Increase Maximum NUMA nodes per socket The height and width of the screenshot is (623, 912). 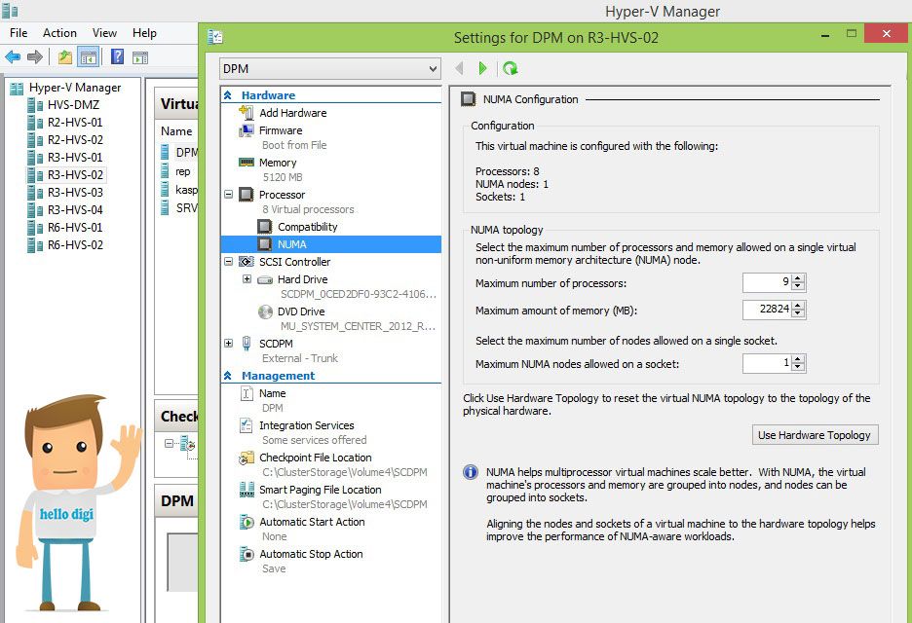coord(799,359)
